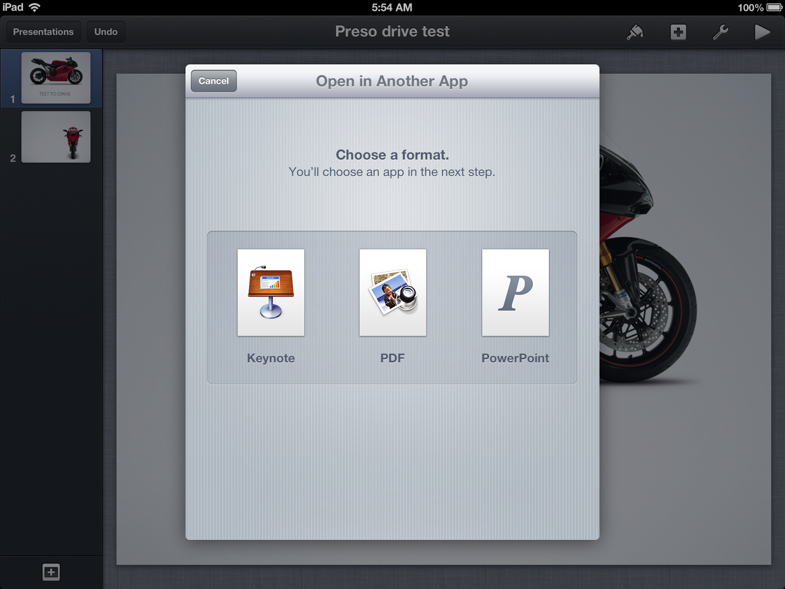
Task: Tap the Wi-Fi status icon
Action: [x=34, y=7]
